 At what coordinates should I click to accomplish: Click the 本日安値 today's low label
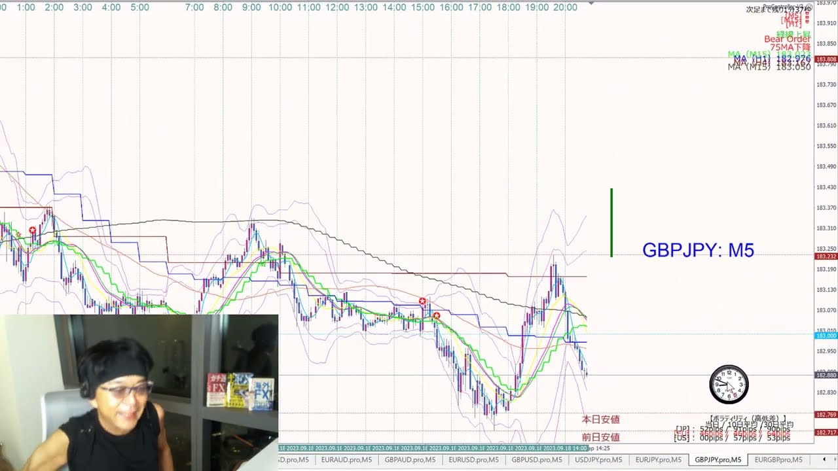(600, 419)
